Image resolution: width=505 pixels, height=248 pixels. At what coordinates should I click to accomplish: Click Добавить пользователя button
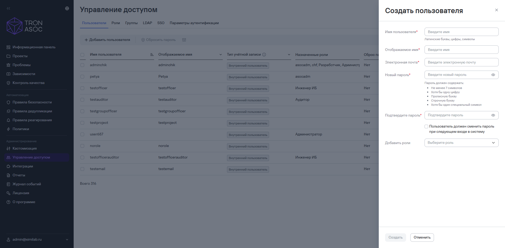[x=107, y=40]
